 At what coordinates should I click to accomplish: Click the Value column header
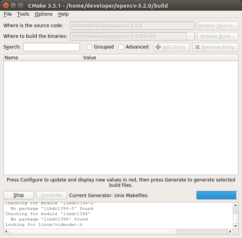(160, 58)
